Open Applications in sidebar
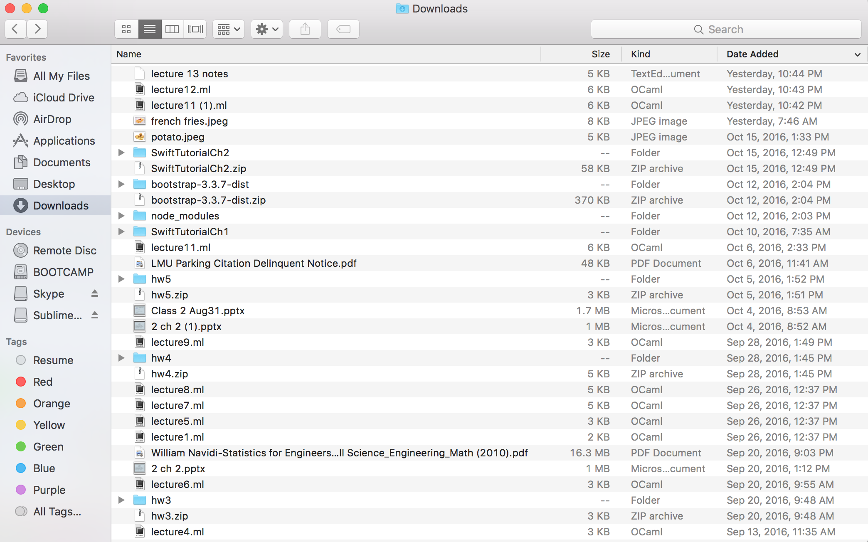Image resolution: width=868 pixels, height=542 pixels. [55, 141]
